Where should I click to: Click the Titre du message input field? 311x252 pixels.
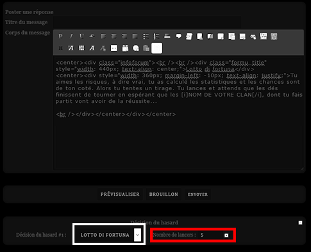click(x=147, y=22)
